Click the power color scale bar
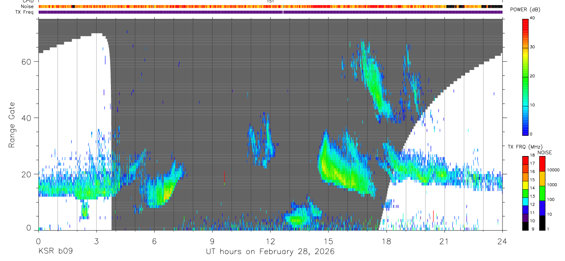This screenshot has height=261, width=565. (x=525, y=76)
